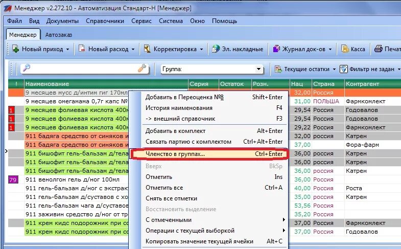Choose Связать партию с комплектом
The image size is (401, 249).
pos(214,142)
